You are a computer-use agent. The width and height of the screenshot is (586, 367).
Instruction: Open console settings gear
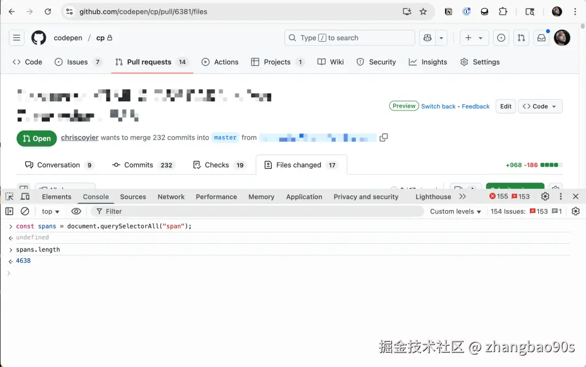[576, 211]
